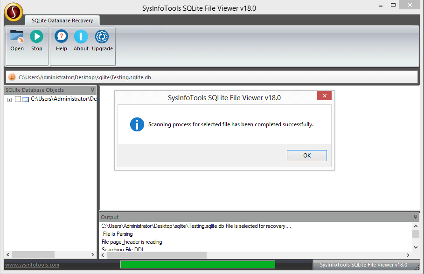Screen dimensions: 424x274
Task: Visit the www.sysinfotools.com link
Action: (32, 265)
